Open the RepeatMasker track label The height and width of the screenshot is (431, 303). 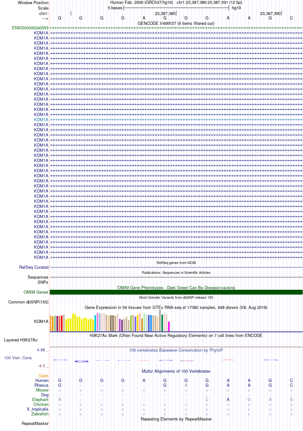tap(35, 424)
